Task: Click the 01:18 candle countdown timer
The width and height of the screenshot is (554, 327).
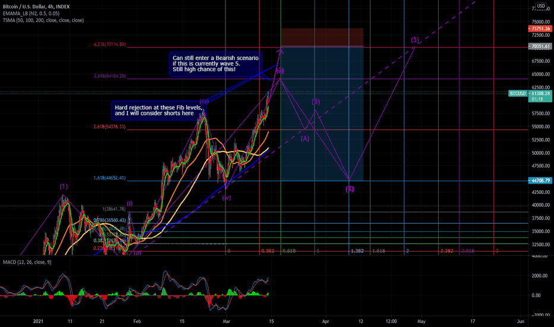Action: (537, 99)
